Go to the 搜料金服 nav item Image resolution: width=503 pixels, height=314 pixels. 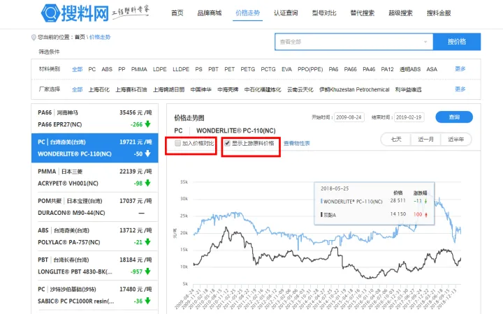pyautogui.click(x=439, y=13)
